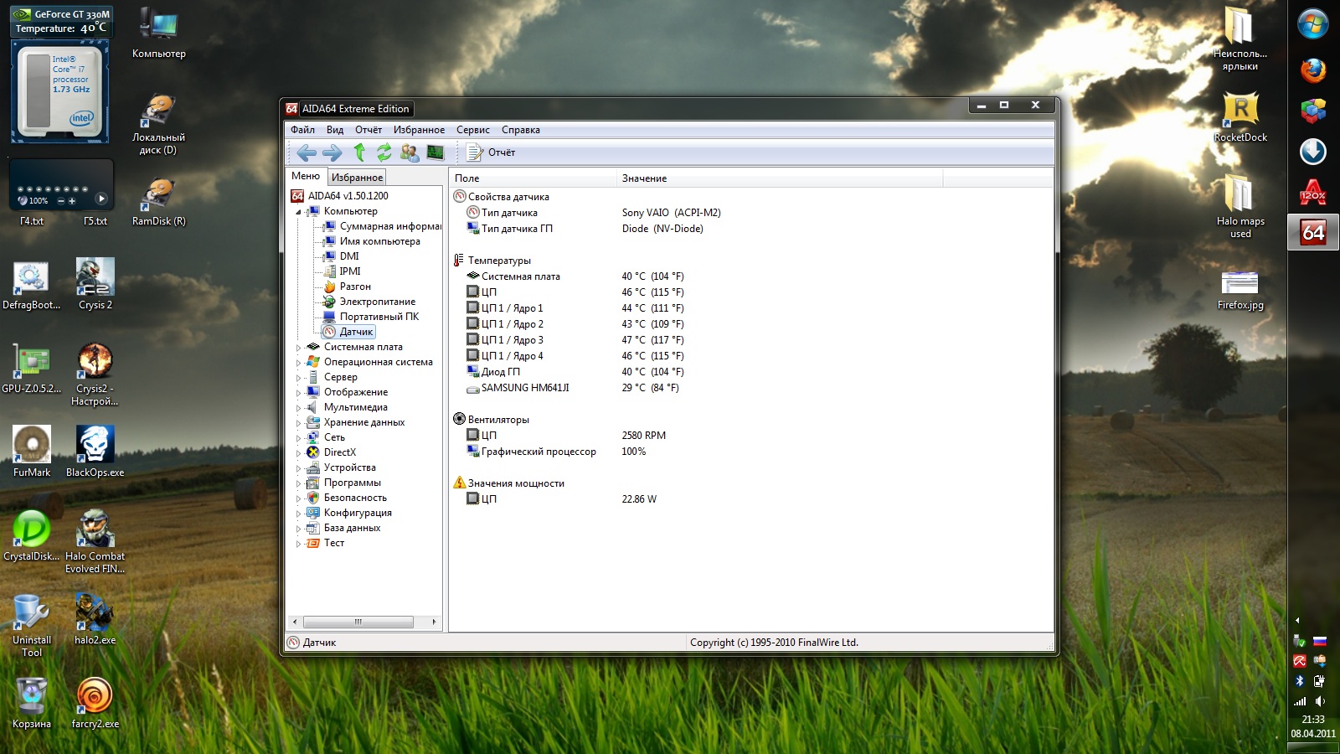Click the Устройства tree item icon
This screenshot has height=754, width=1340.
point(313,467)
